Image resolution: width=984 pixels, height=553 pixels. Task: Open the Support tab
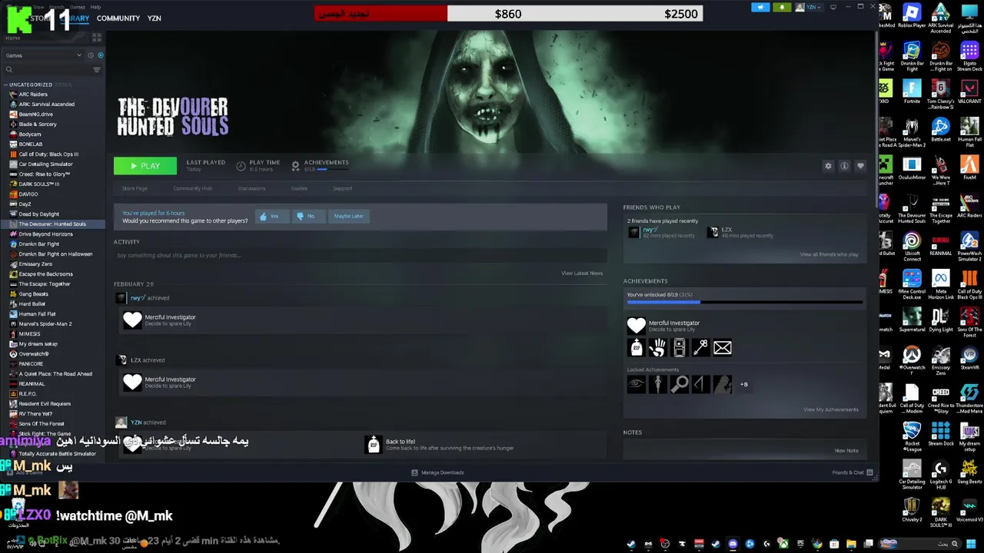pyautogui.click(x=342, y=189)
